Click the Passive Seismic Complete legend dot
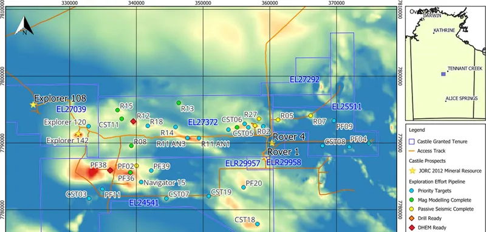This screenshot has width=486, height=232. coord(412,209)
